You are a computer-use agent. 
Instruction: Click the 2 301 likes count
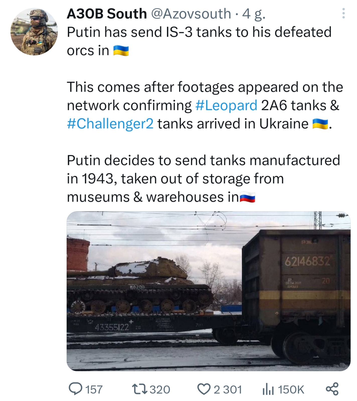(x=228, y=390)
